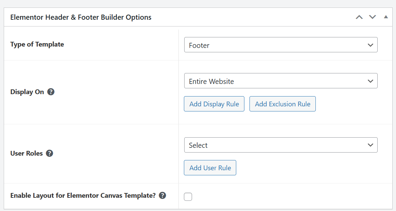Click the Type of Template label
Image resolution: width=396 pixels, height=211 pixels.
click(37, 44)
